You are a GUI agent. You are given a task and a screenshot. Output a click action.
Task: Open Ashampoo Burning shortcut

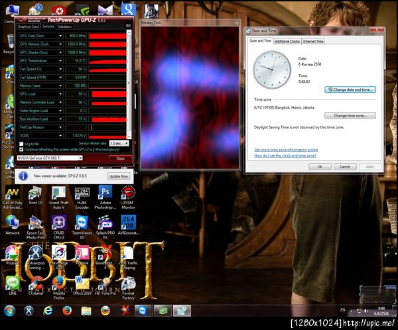(36, 257)
